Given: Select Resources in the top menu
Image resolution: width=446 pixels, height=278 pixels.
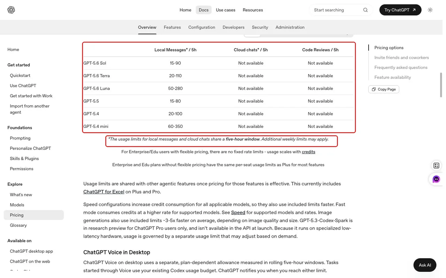Looking at the screenshot, I should click(253, 10).
